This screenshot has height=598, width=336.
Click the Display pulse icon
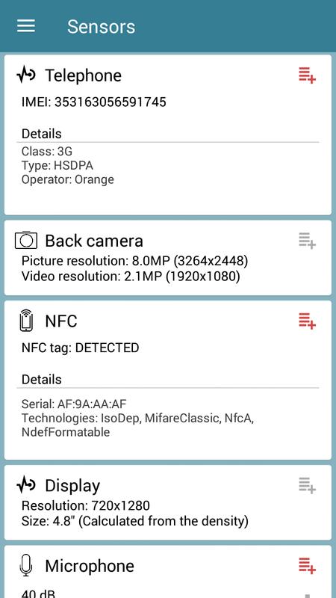(x=26, y=485)
